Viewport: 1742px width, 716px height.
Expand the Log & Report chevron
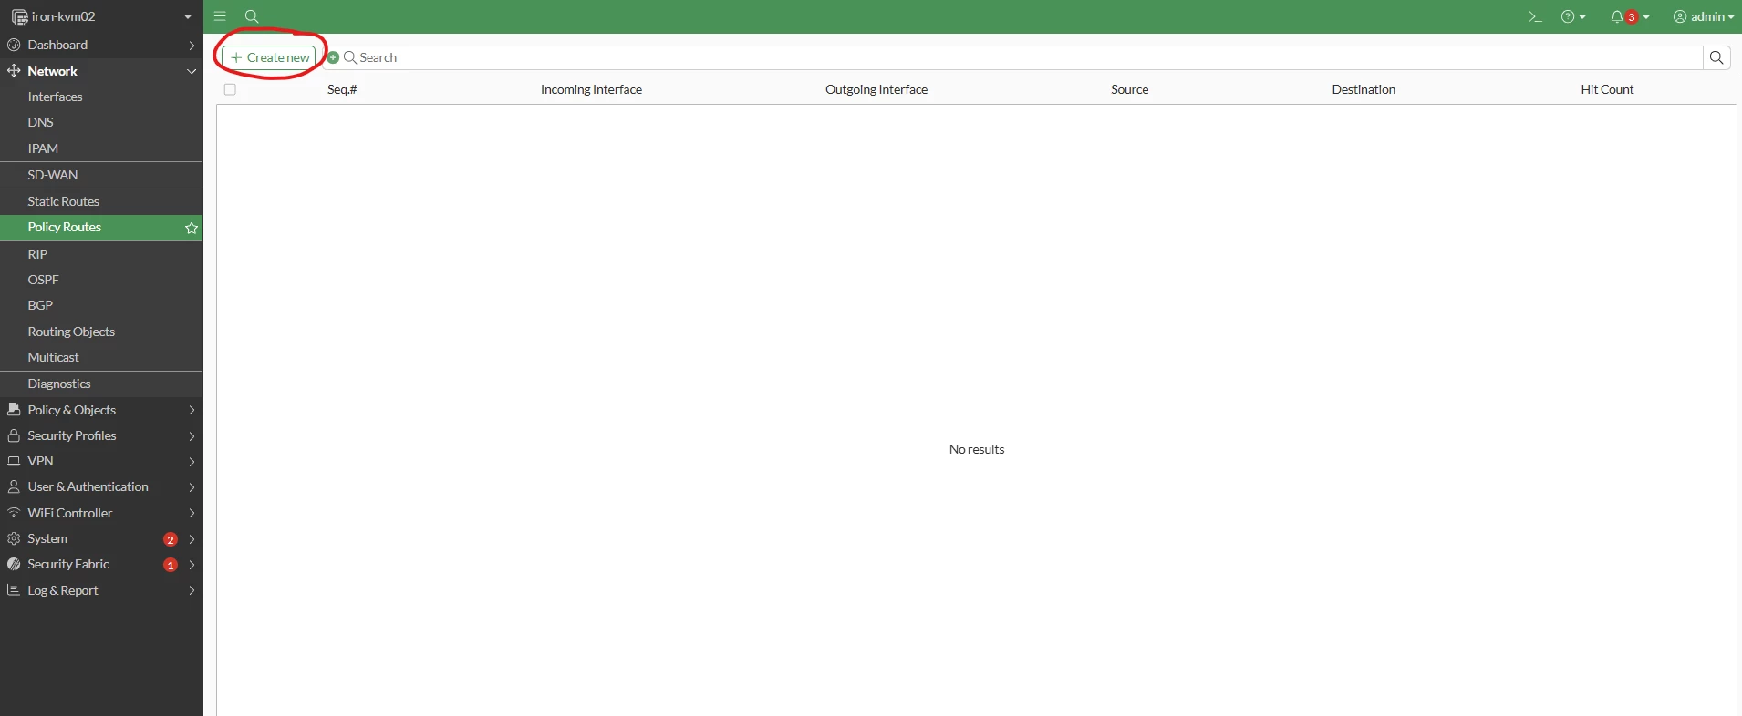click(192, 590)
